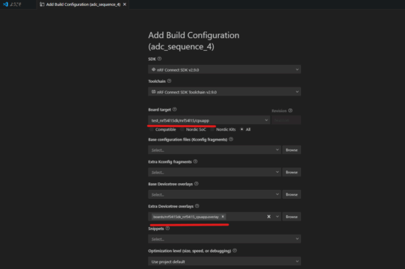Browse for Base configuration files
The height and width of the screenshot is (269, 405).
[x=291, y=150]
